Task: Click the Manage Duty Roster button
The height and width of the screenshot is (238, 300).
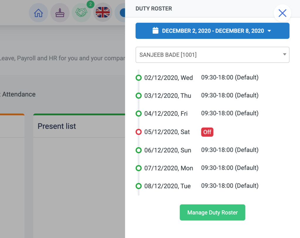Action: [x=212, y=213]
